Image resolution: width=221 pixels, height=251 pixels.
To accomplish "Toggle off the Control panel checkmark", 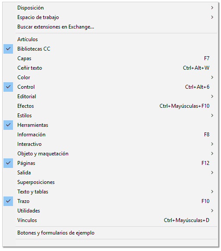I will (x=8, y=87).
